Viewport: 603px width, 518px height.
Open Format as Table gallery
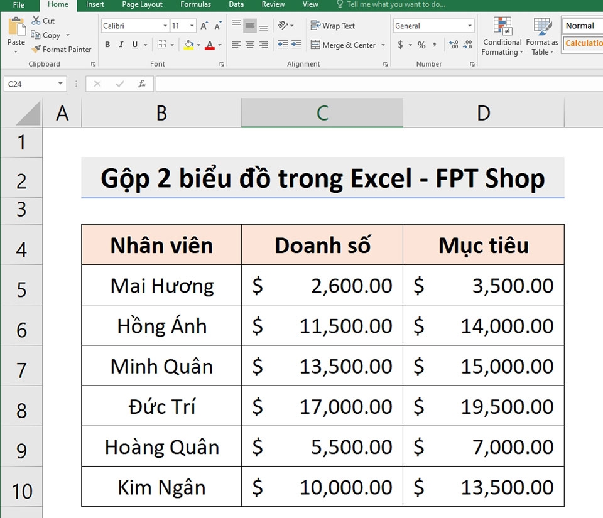pyautogui.click(x=542, y=36)
